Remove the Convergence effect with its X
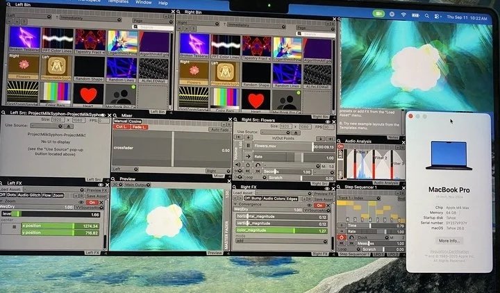 [328, 205]
